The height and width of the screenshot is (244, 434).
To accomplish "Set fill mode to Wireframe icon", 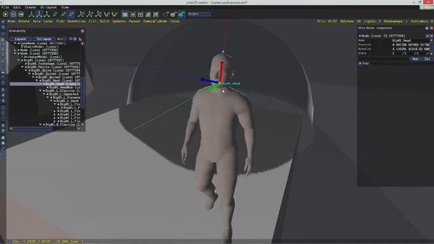I will [x=174, y=14].
